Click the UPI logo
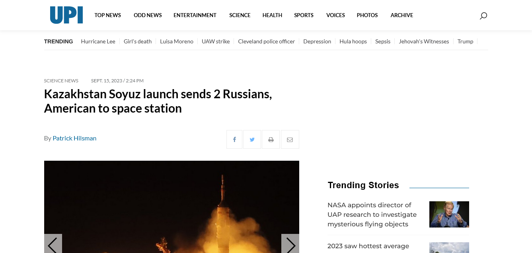 (x=66, y=15)
